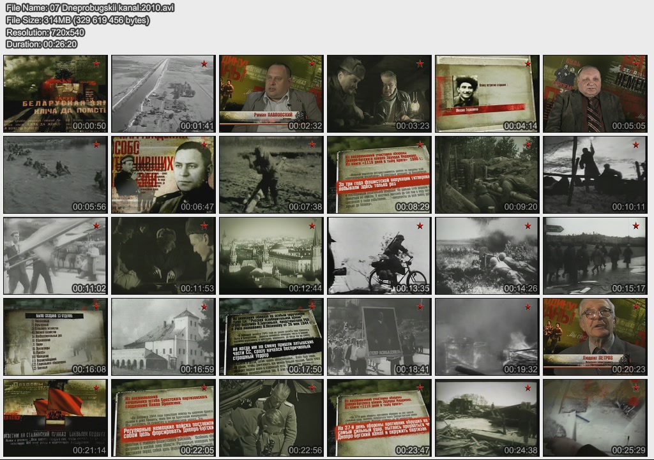Click the Kremlin view thumbnail at 00:12:44

point(271,255)
